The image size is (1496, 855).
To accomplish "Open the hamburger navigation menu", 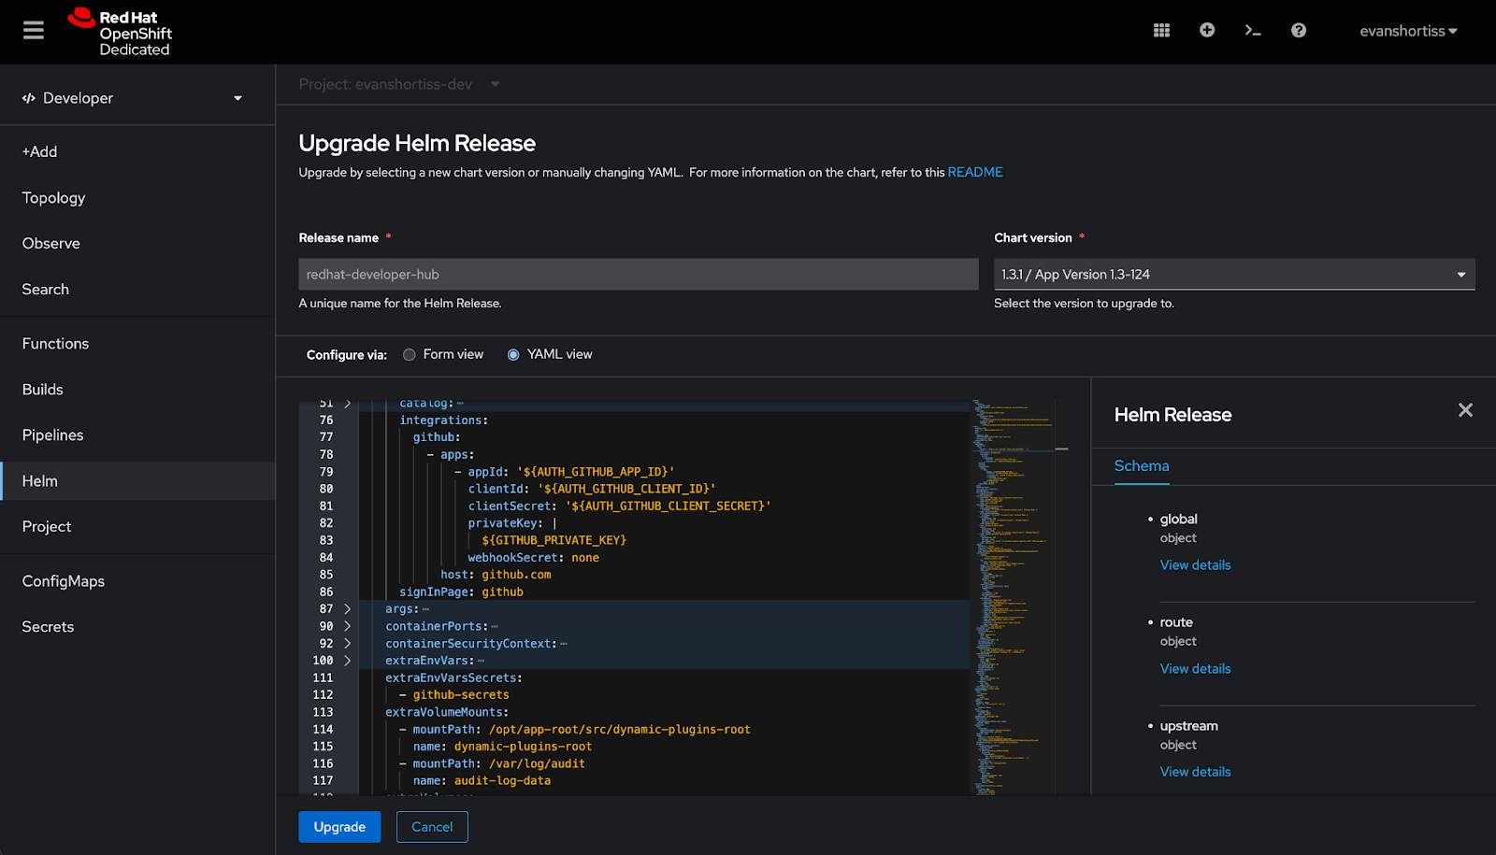I will [34, 31].
